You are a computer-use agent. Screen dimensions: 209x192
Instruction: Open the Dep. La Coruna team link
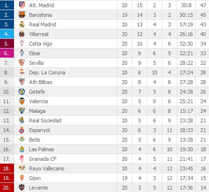[47, 72]
